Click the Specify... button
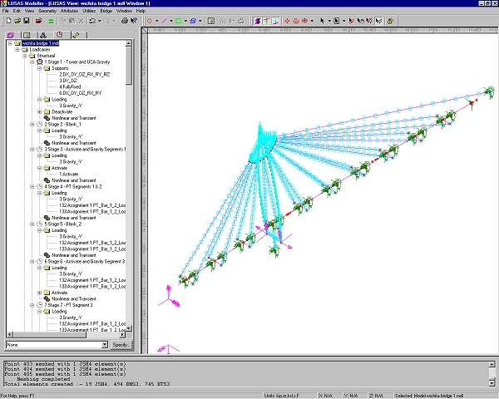The height and width of the screenshot is (399, 499). click(121, 344)
